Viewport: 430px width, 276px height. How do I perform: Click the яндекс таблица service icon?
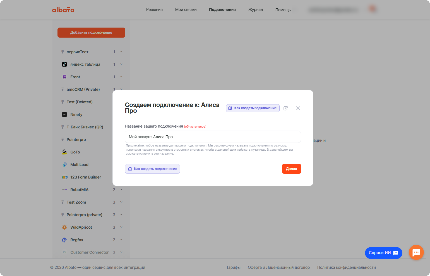(64, 64)
